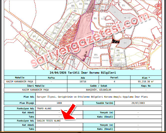
Task: Click the Kapı No header cell
Action: coord(146,86)
